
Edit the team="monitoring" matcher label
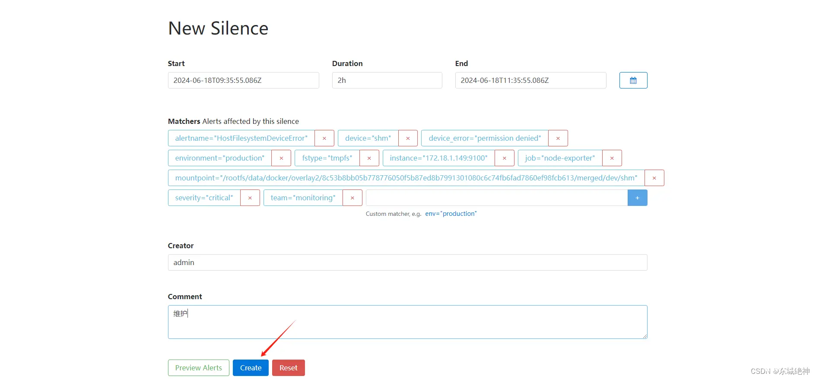click(x=303, y=198)
